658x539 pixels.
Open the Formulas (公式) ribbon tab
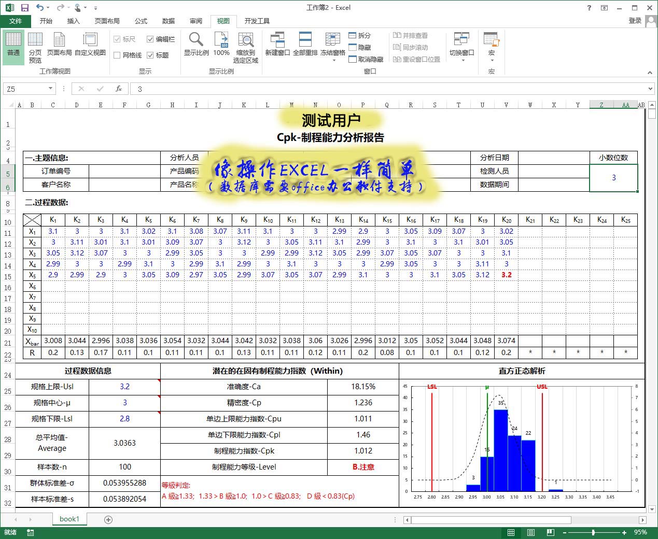click(x=141, y=21)
